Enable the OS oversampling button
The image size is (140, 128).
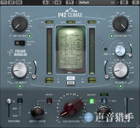pyautogui.click(x=19, y=2)
